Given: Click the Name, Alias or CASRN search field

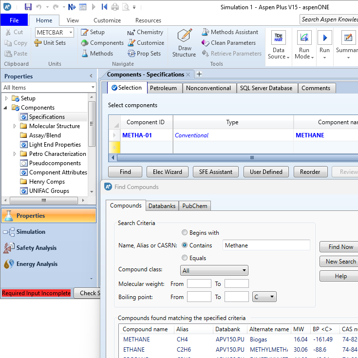Looking at the screenshot, I should point(266,245).
